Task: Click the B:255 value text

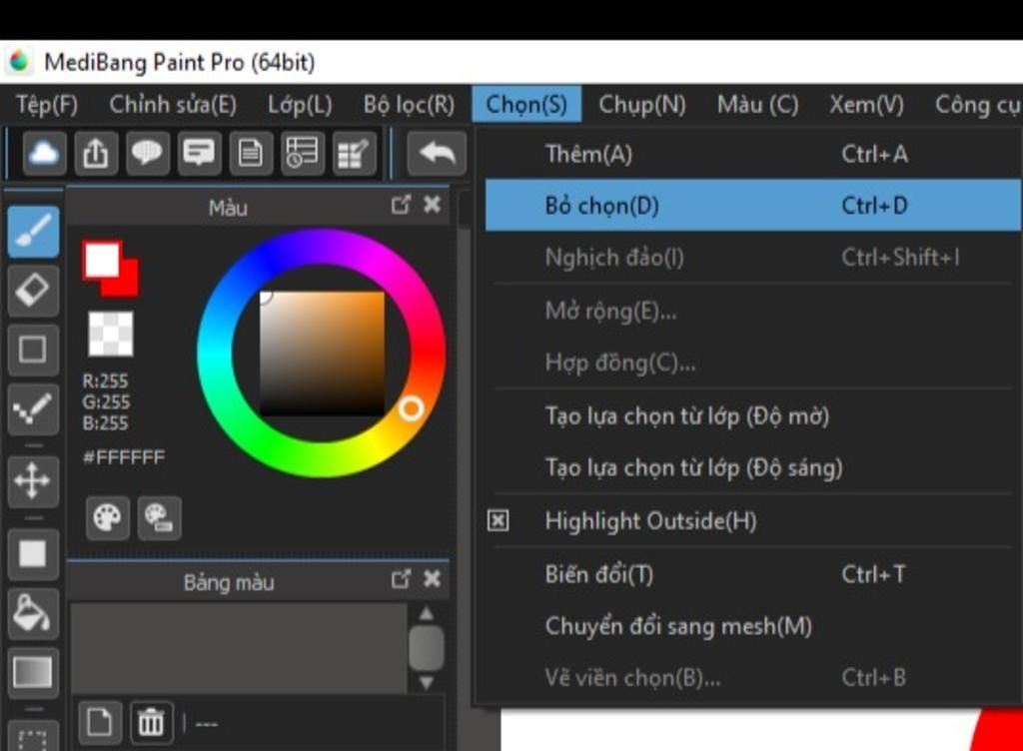Action: pyautogui.click(x=105, y=423)
